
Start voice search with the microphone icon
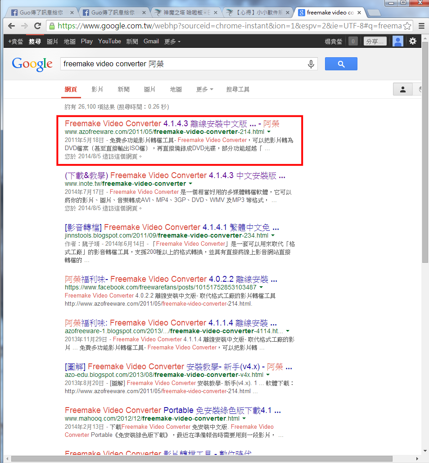(311, 64)
